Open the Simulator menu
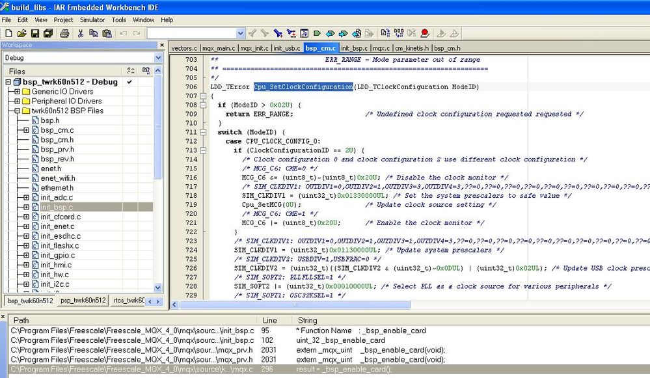Screen dimensions: 650x378 [x=92, y=20]
